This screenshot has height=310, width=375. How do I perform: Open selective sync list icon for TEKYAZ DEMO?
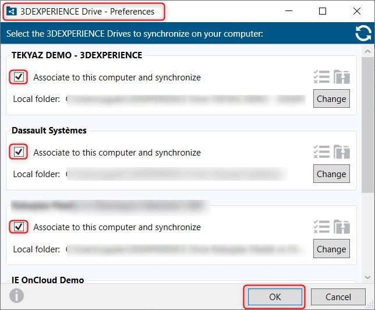click(321, 77)
